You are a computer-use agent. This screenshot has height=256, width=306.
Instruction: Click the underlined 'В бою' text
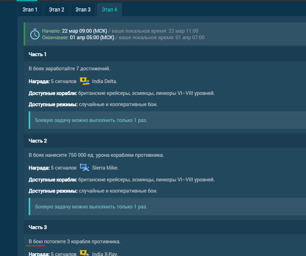pos(36,242)
